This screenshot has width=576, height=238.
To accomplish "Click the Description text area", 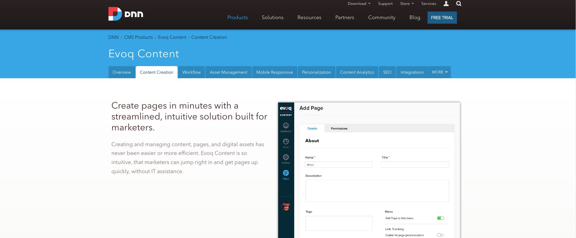I will click(x=377, y=191).
